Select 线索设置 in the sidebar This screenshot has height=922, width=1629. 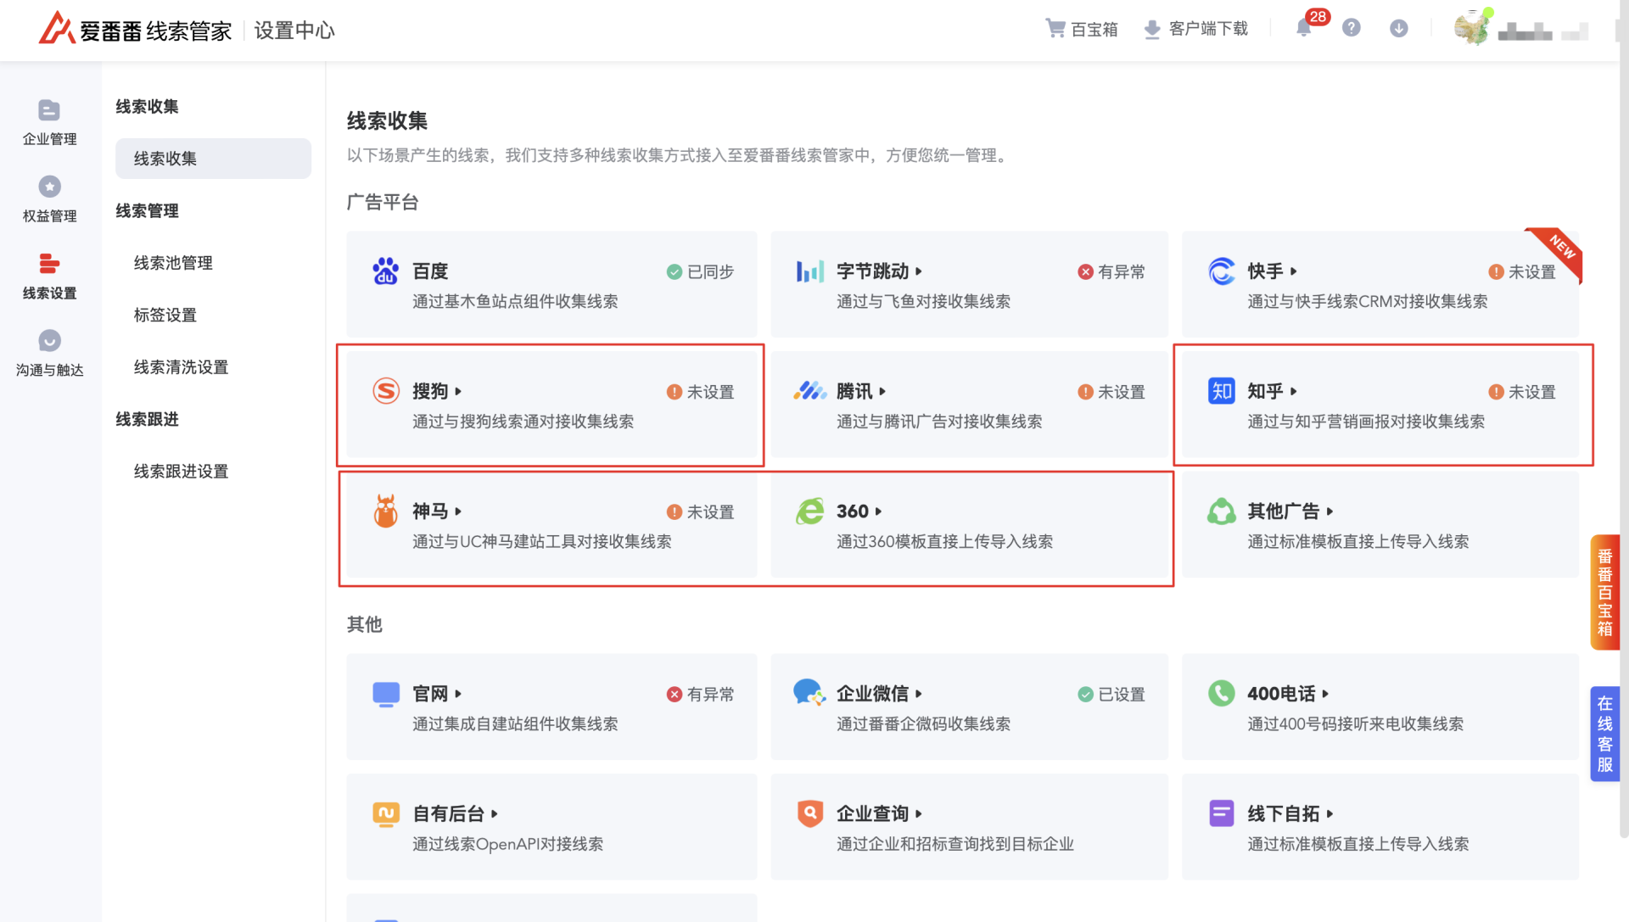coord(49,277)
